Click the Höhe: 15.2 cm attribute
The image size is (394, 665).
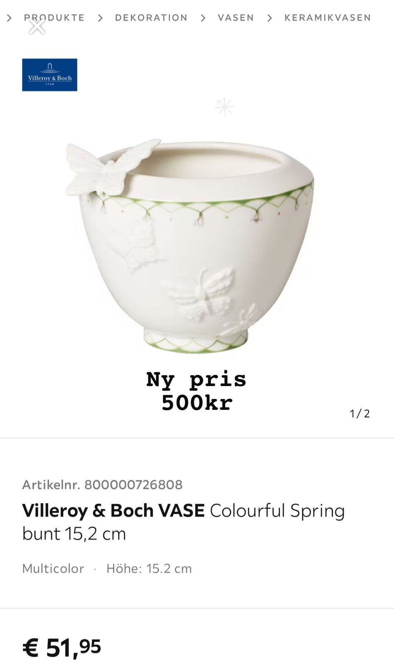(149, 569)
